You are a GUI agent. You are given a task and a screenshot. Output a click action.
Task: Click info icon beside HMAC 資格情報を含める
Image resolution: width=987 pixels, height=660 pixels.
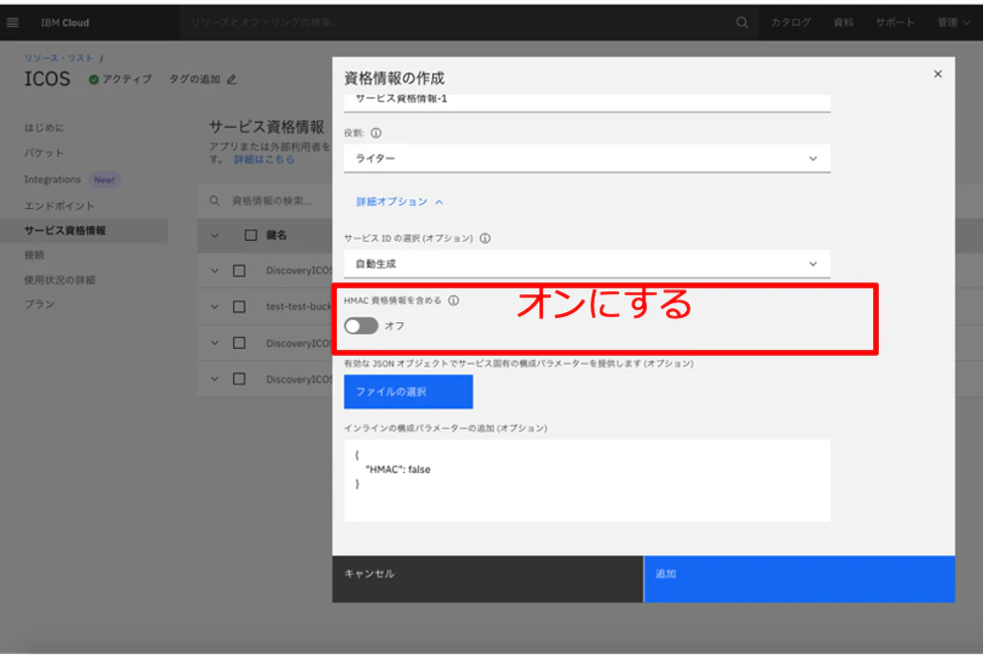click(453, 300)
